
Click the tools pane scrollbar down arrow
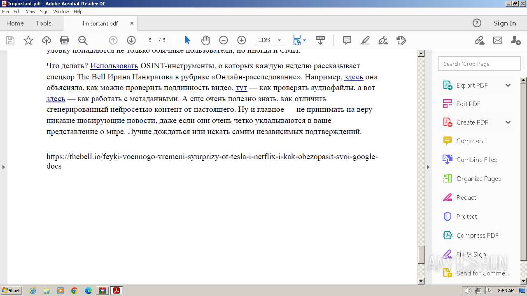point(523,281)
